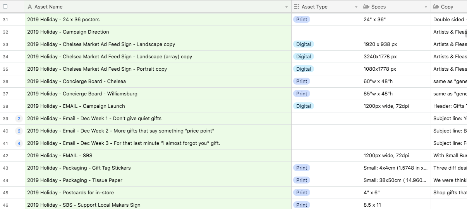Open comments badge on row 40

coord(19,131)
